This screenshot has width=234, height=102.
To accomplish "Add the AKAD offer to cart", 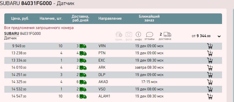I will (210, 82).
